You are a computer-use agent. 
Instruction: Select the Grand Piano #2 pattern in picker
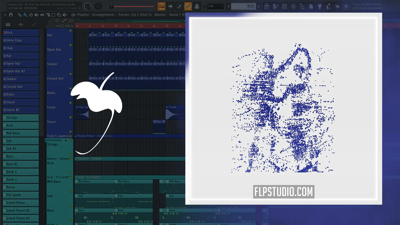[21, 210]
